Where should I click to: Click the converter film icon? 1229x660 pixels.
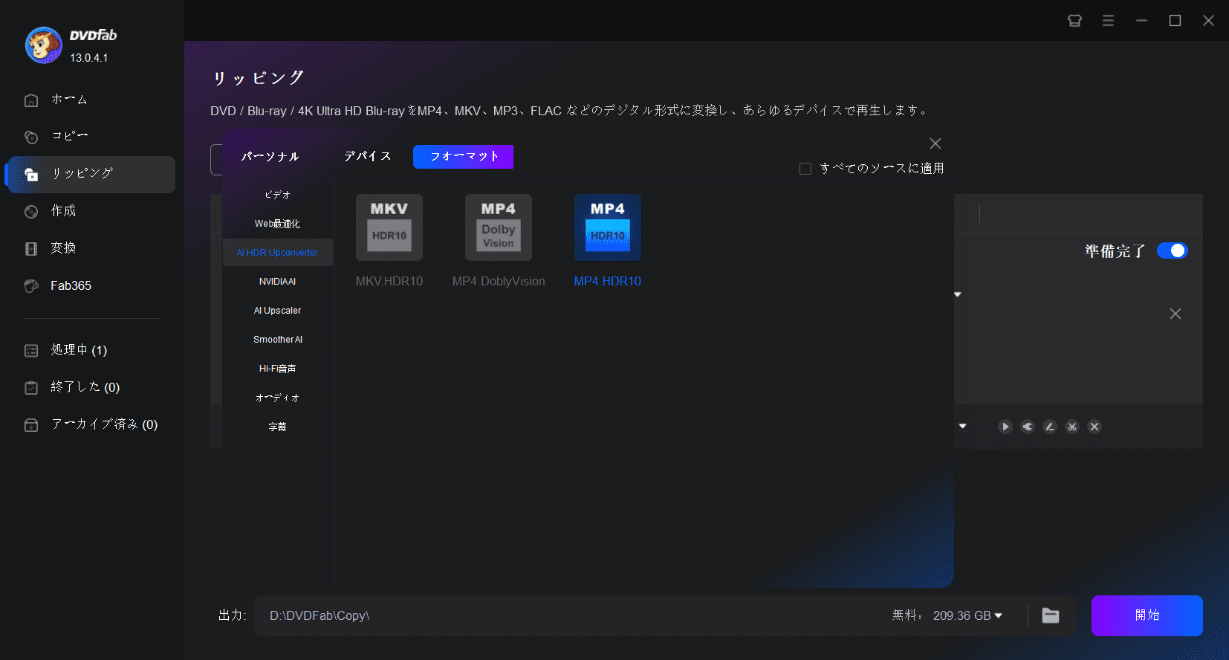31,249
